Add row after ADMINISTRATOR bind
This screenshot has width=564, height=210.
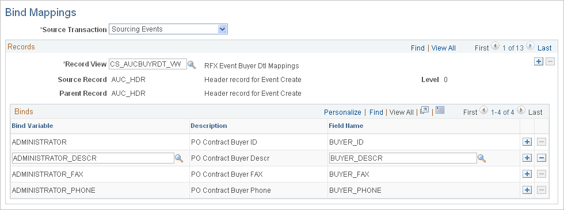click(x=527, y=142)
